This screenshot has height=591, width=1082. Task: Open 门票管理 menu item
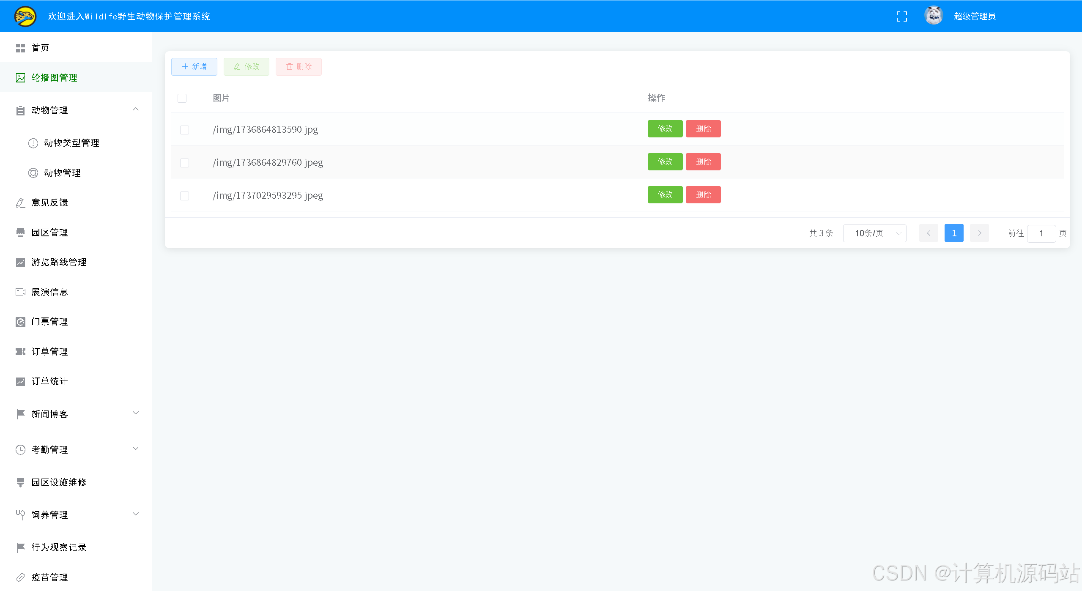tap(76, 322)
